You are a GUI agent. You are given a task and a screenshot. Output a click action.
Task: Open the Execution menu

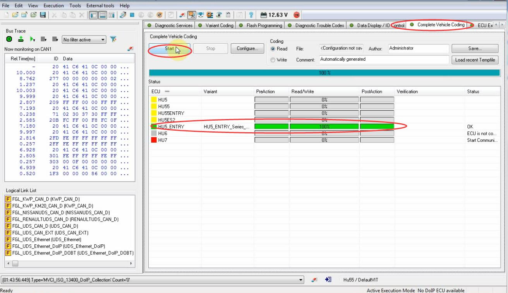click(54, 6)
